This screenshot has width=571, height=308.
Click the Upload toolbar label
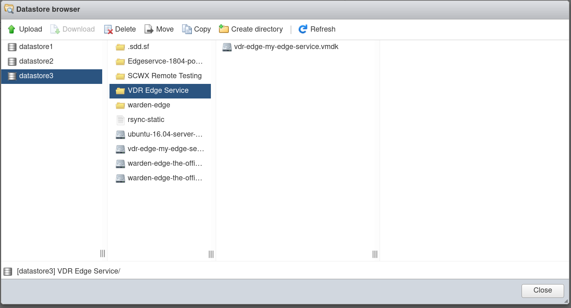(30, 29)
